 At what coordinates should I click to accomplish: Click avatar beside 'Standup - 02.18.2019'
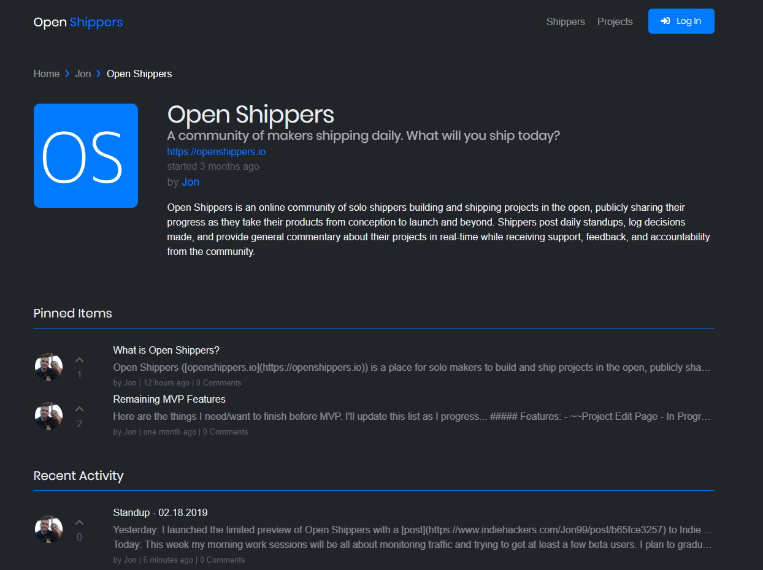click(48, 529)
